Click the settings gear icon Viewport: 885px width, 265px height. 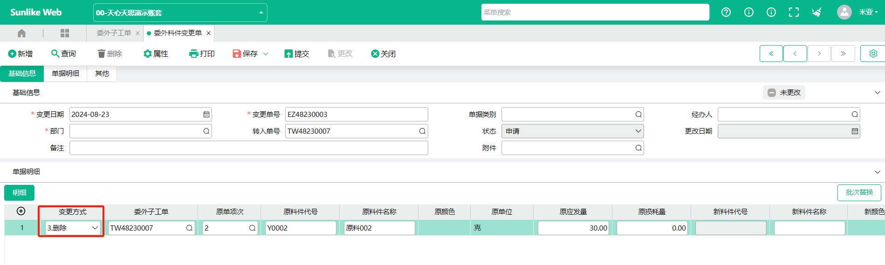coord(873,54)
